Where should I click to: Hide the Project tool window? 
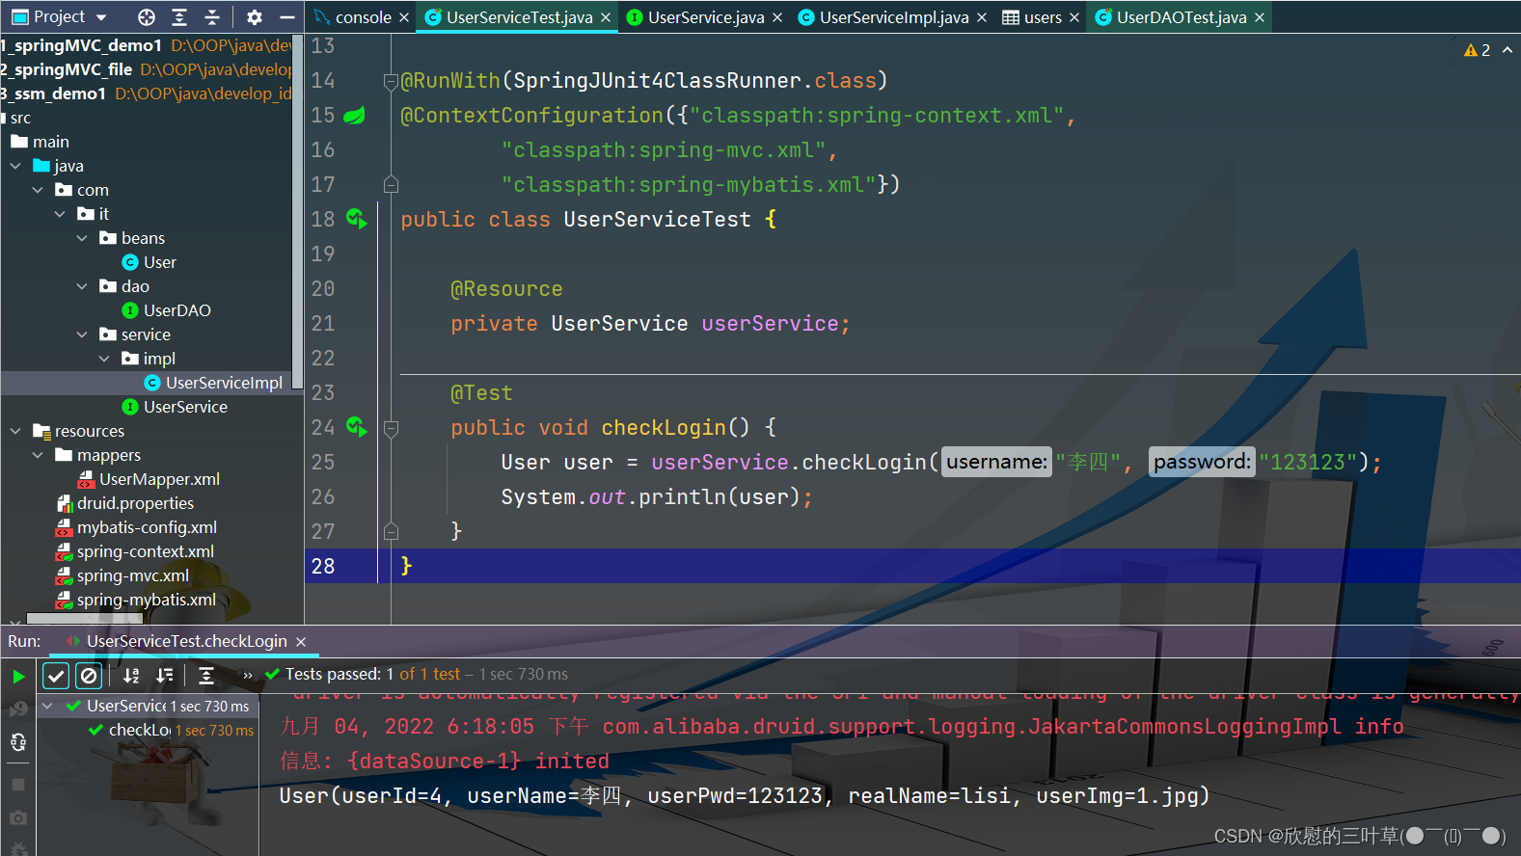pos(286,16)
